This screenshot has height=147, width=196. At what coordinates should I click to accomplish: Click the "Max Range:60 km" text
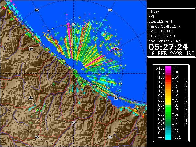click(x=164, y=41)
